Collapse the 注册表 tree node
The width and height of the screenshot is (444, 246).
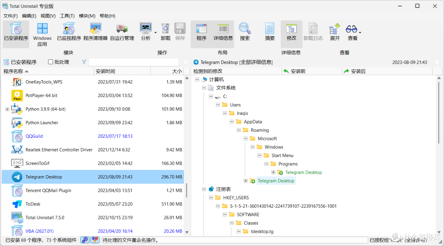[204, 189]
